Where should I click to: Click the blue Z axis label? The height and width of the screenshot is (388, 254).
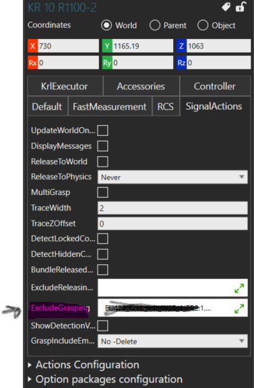click(x=181, y=46)
